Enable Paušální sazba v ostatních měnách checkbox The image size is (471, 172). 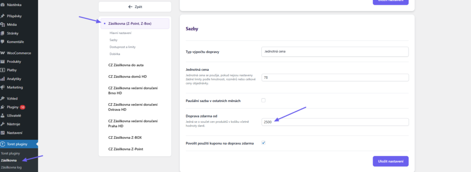point(264,100)
